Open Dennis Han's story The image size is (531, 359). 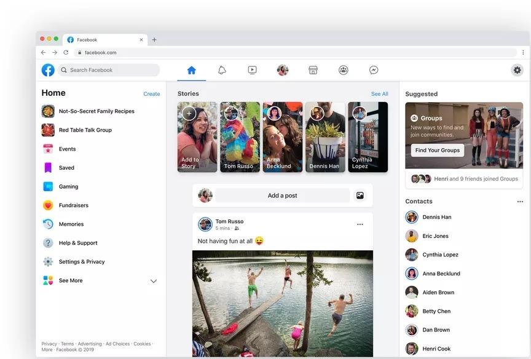pyautogui.click(x=326, y=137)
